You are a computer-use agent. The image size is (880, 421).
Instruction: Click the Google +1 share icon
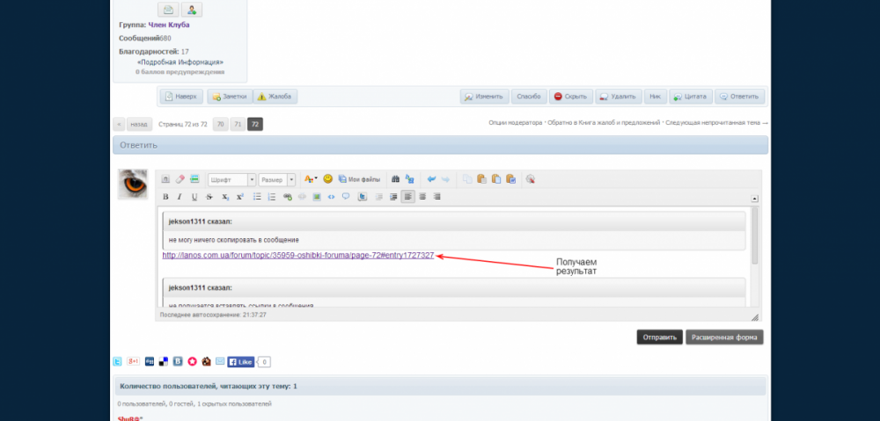tap(133, 361)
